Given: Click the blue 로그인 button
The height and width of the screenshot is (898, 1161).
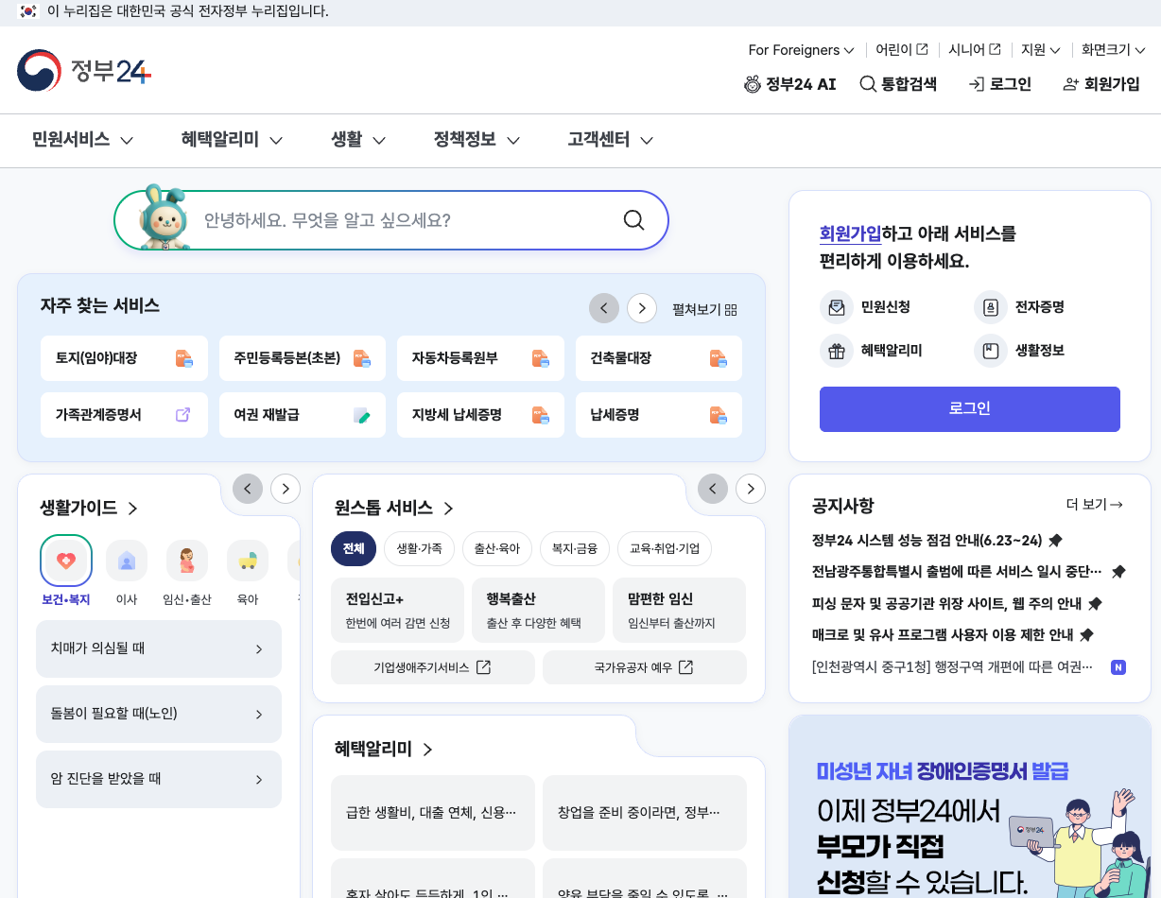Looking at the screenshot, I should (970, 409).
